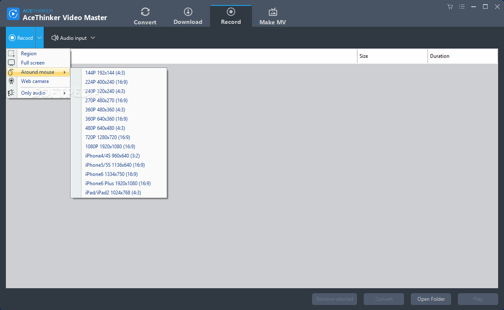Choose Full screen from the record menu
Screen dimensions: 504x310
click(x=38, y=63)
